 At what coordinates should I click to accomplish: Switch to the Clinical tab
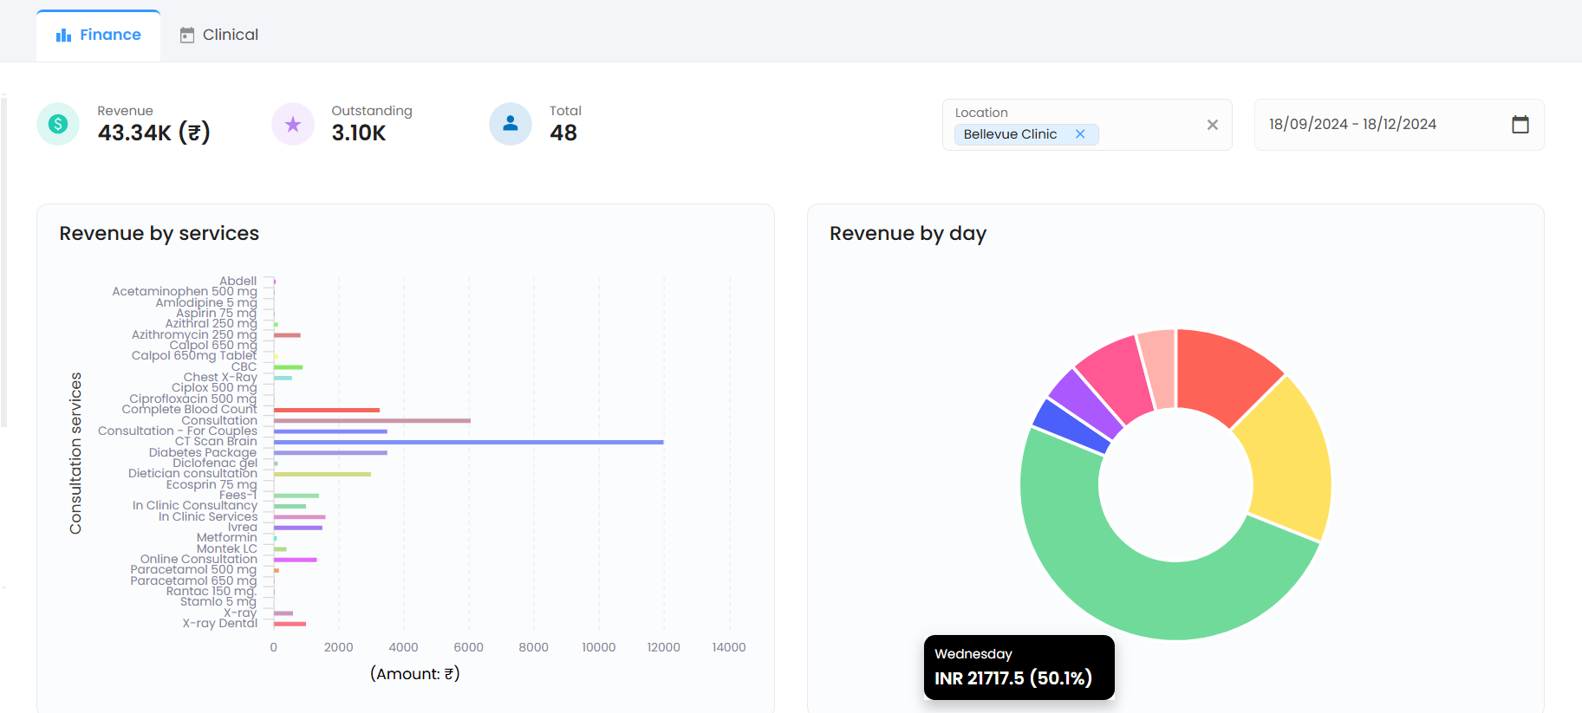pos(218,35)
